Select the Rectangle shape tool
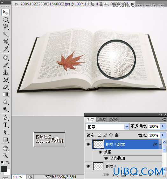 tap(5, 139)
